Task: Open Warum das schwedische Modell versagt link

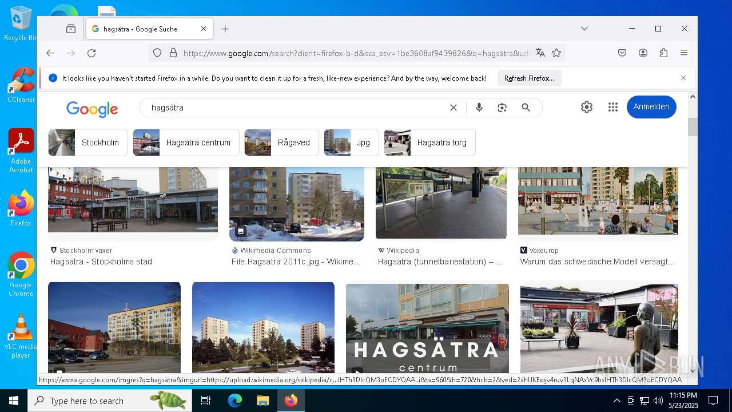Action: pos(598,262)
